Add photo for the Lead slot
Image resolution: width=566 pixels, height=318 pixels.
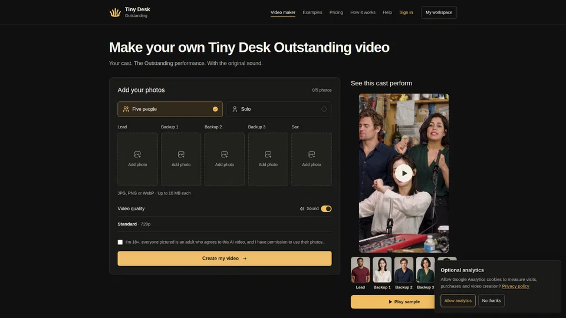pos(137,159)
